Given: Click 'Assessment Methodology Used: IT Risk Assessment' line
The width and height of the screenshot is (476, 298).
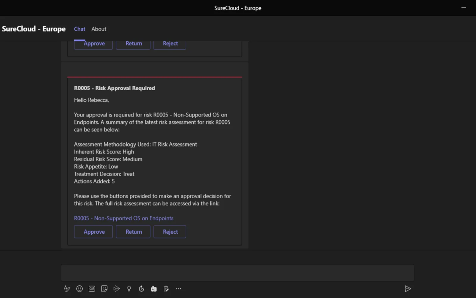Looking at the screenshot, I should click(x=136, y=145).
